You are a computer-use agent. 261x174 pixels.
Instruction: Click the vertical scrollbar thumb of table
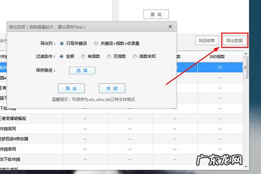(x=246, y=68)
